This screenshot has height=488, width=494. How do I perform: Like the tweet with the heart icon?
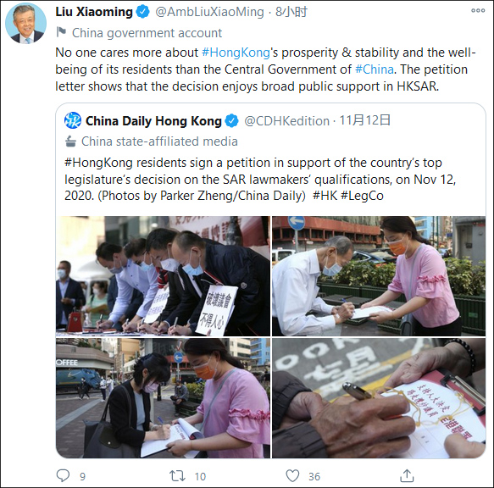292,475
